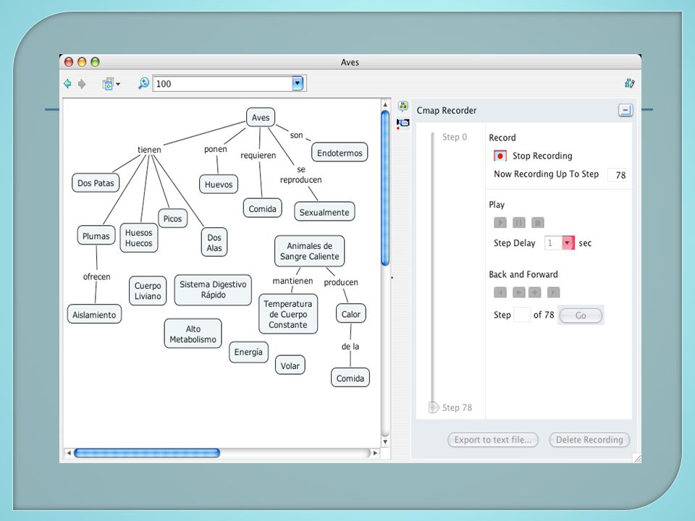The height and width of the screenshot is (521, 695).
Task: Click the Cmap list panel icon
Action: (x=403, y=106)
